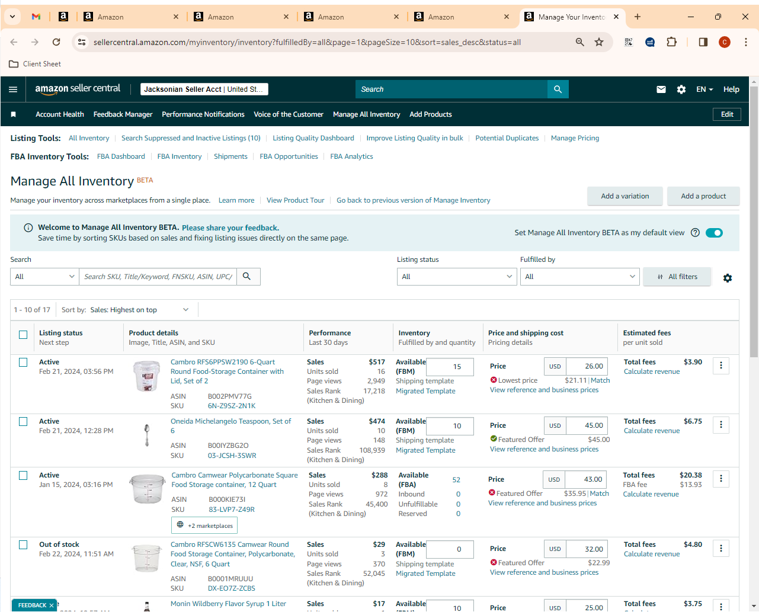Screen dimensions: 759x612
Task: Select the Cambro RFS6PPSW2190 row checkbox
Action: (x=23, y=362)
